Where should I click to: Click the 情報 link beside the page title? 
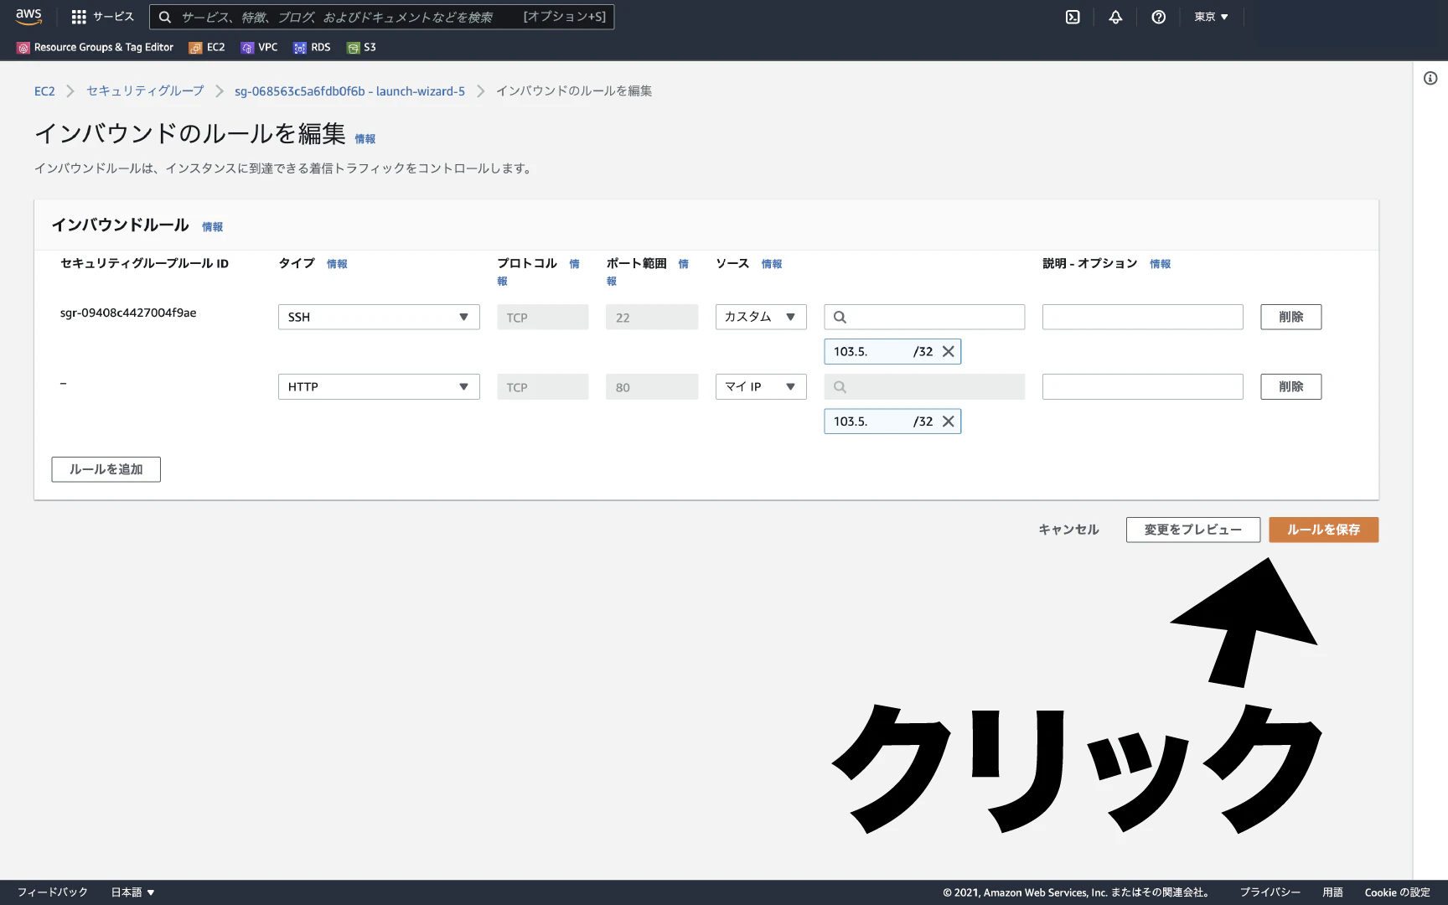click(x=365, y=139)
